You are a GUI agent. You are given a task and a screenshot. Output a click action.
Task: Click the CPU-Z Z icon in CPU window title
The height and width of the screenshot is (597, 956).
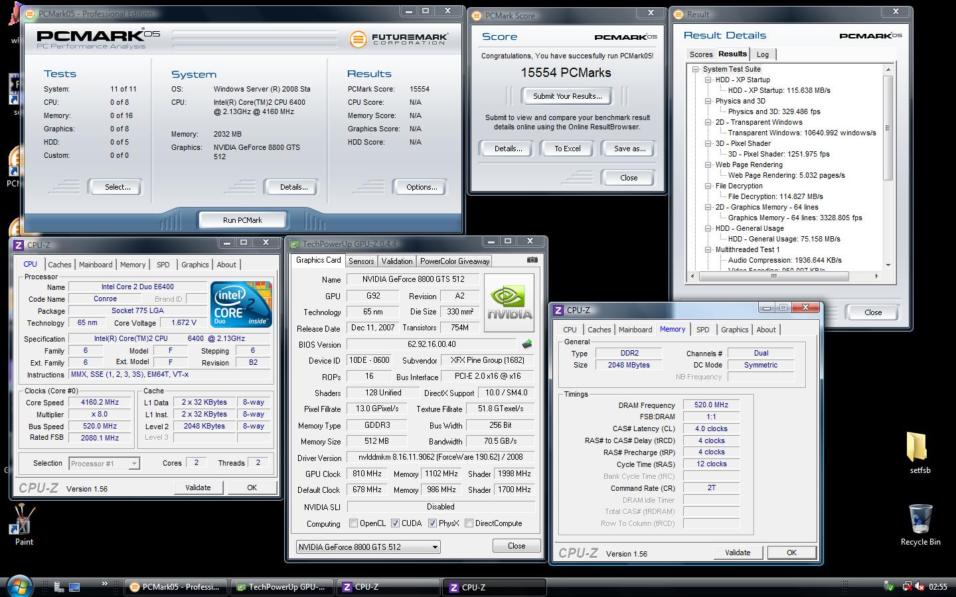19,245
